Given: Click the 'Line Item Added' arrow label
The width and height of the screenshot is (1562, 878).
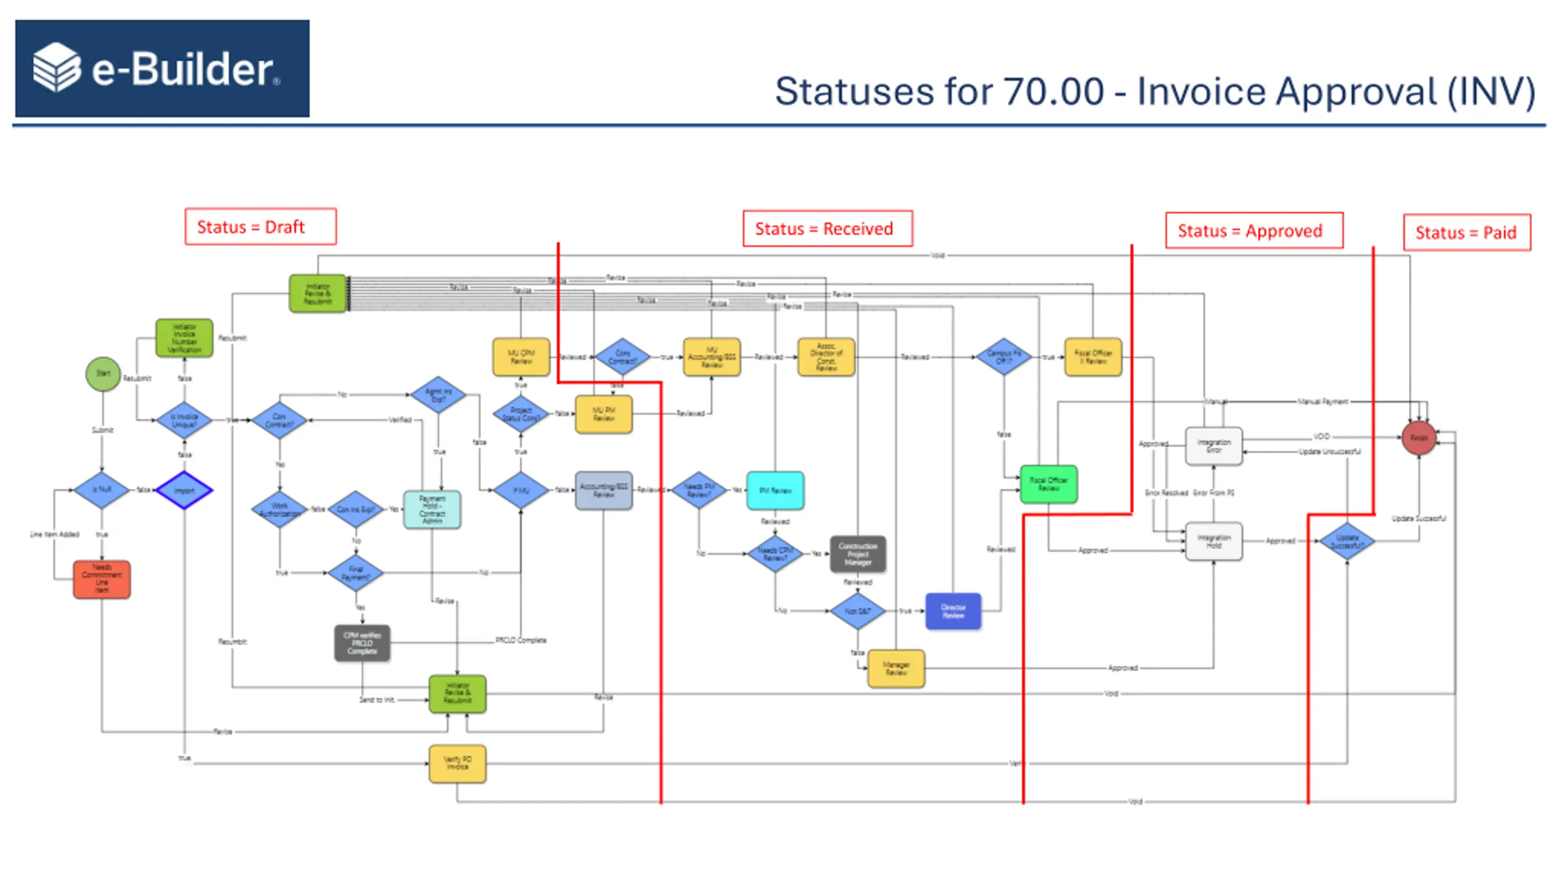Looking at the screenshot, I should tap(55, 535).
